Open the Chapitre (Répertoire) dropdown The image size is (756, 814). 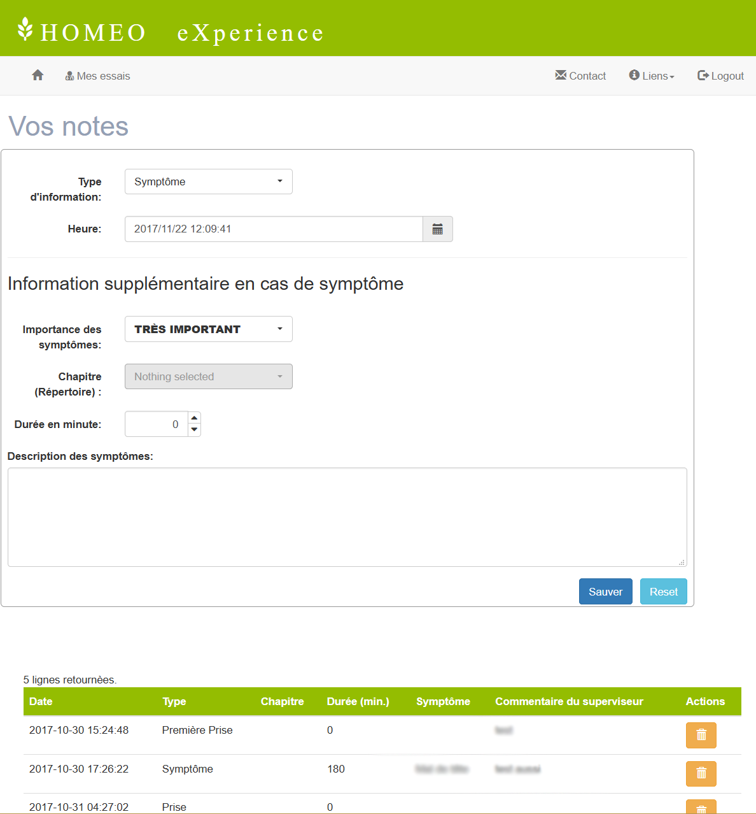click(x=208, y=376)
